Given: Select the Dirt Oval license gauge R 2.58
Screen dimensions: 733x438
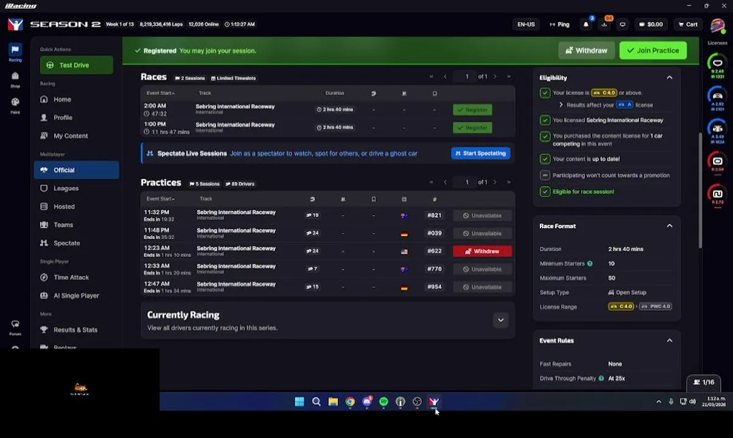Looking at the screenshot, I should [x=717, y=164].
